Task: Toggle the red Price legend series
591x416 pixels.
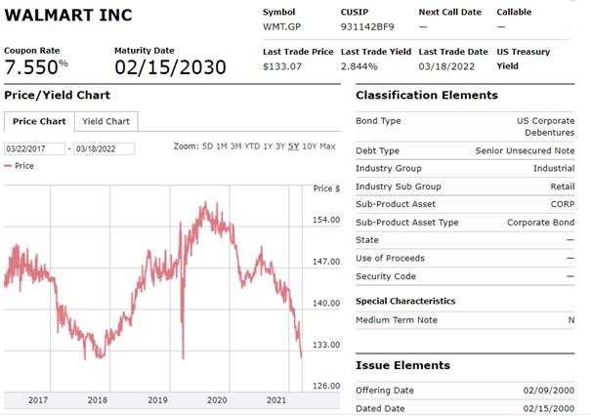Action: click(20, 166)
